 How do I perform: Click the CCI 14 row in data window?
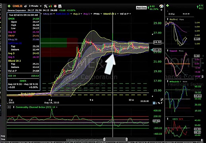click(x=23, y=76)
